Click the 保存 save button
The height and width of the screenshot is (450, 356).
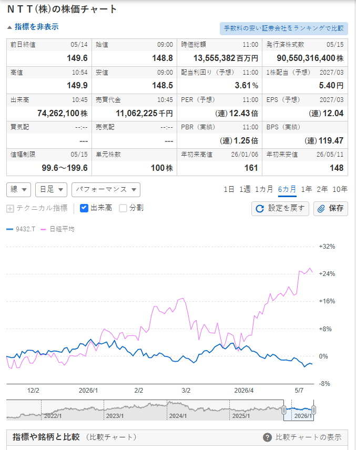click(x=331, y=209)
